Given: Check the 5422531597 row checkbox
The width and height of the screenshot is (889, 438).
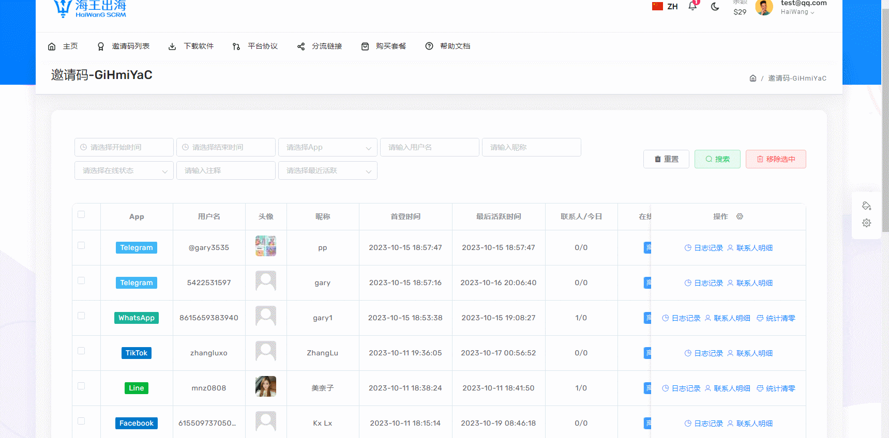Looking at the screenshot, I should tap(81, 280).
